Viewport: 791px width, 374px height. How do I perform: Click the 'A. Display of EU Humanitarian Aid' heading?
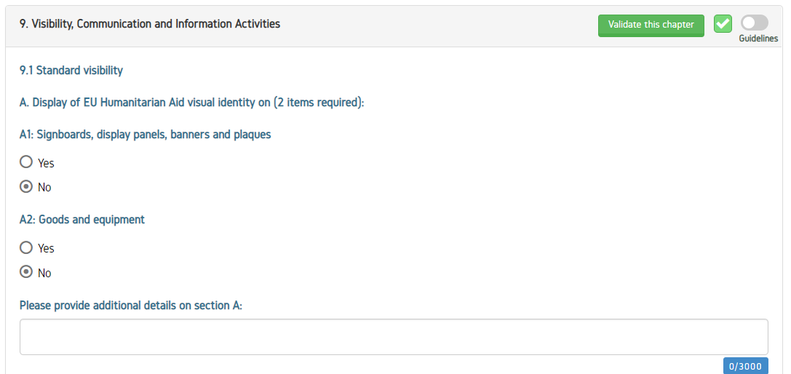[191, 103]
